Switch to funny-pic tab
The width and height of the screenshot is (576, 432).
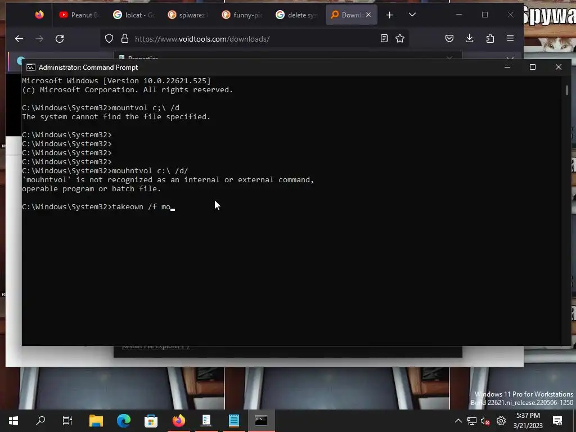pyautogui.click(x=242, y=15)
